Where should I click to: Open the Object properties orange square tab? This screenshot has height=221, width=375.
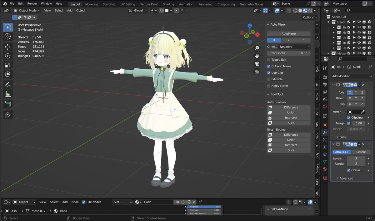325,125
